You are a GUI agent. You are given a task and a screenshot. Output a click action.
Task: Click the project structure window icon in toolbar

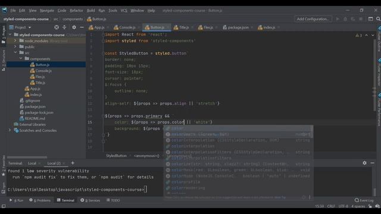[370, 19]
